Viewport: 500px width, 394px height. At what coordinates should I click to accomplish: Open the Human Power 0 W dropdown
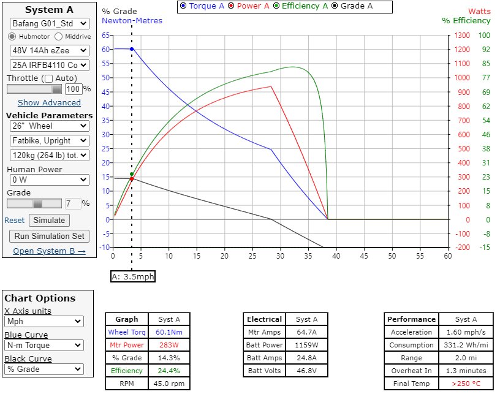point(49,180)
